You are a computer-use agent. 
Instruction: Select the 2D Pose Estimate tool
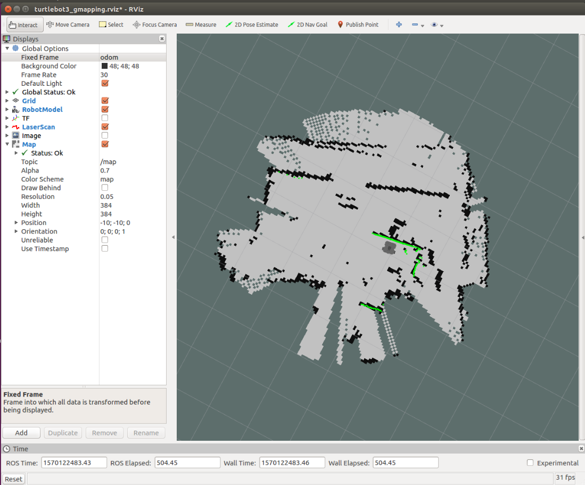[252, 25]
